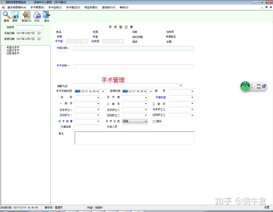Open the 手术开始时间 datetime dropdown
This screenshot has height=212, width=273.
(103, 91)
